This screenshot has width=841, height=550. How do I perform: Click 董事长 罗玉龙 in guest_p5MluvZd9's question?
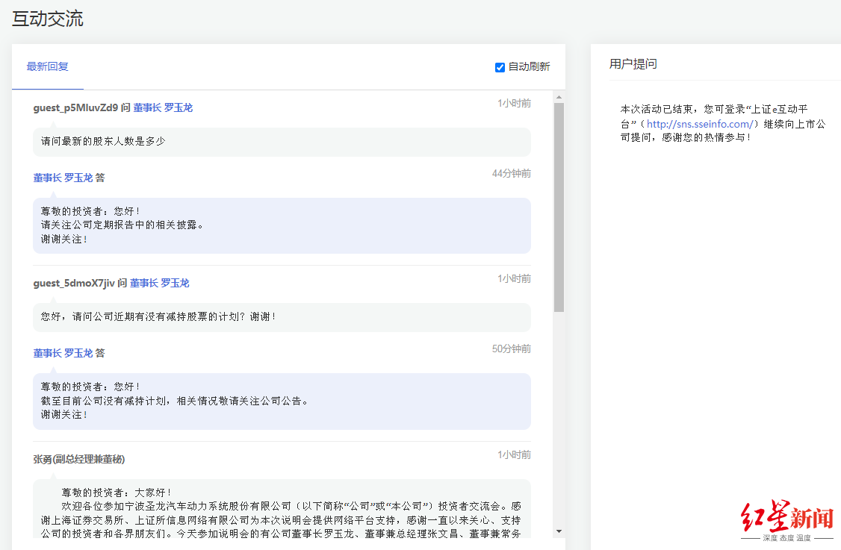(163, 107)
